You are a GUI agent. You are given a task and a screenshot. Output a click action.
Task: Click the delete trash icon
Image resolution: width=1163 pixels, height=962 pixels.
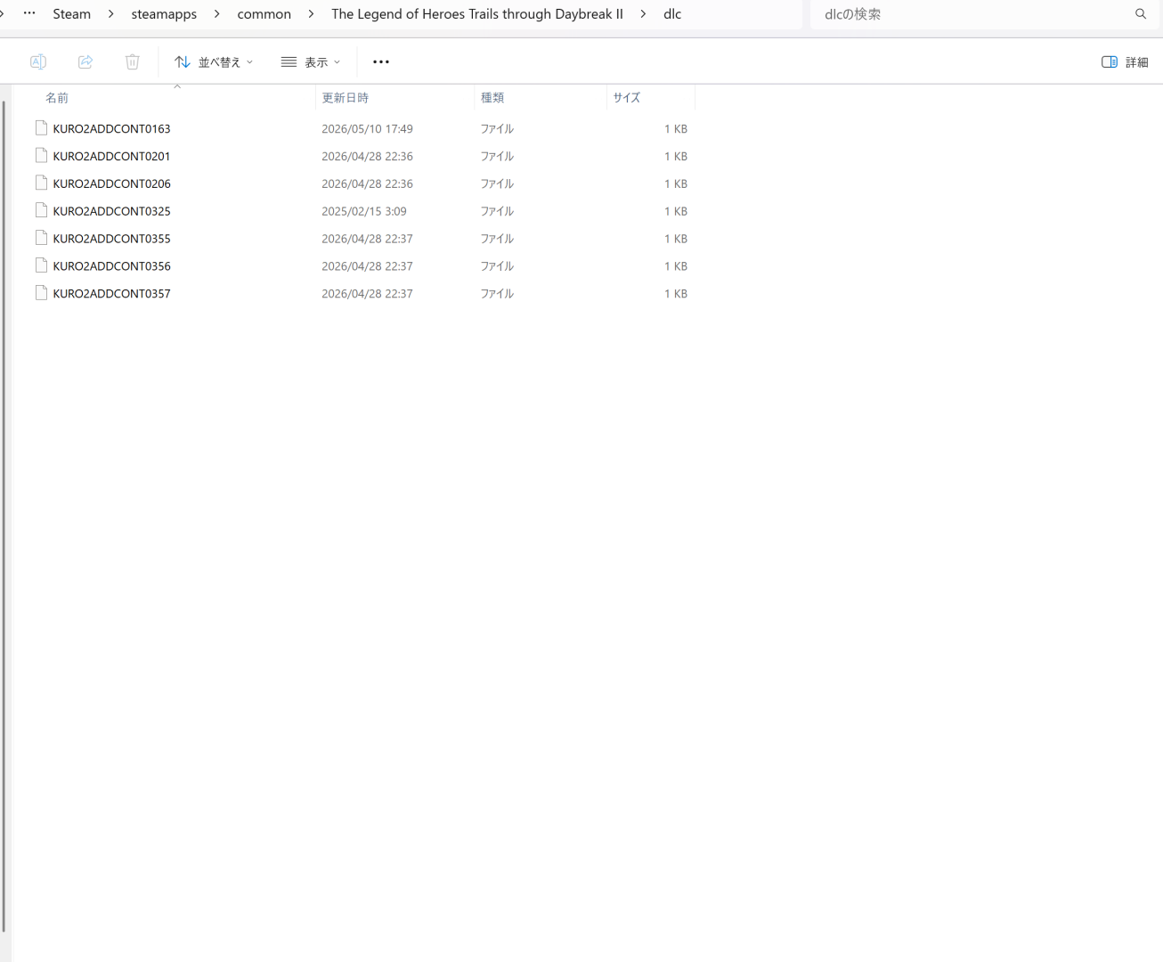133,61
